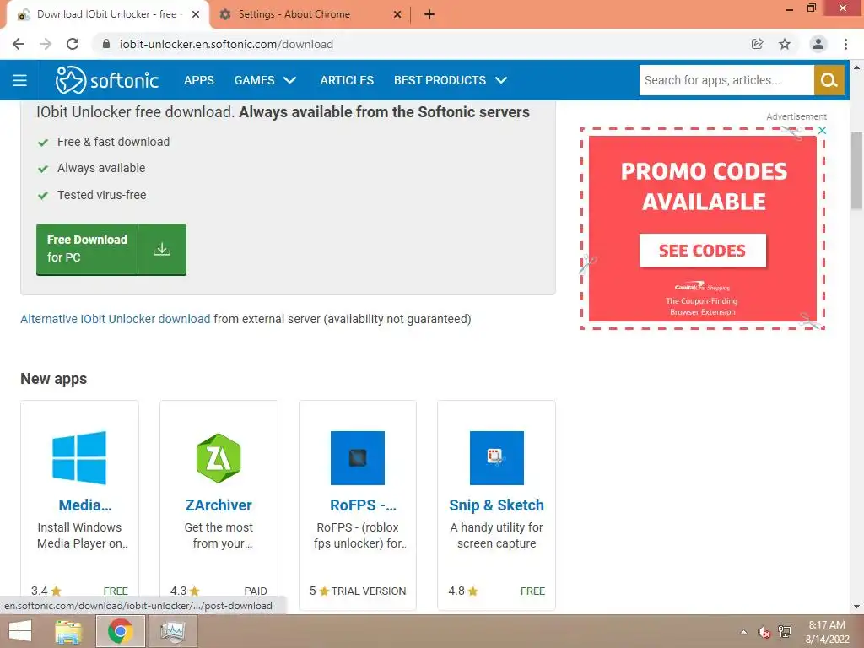864x648 pixels.
Task: Click muted volume tray icon
Action: (764, 632)
